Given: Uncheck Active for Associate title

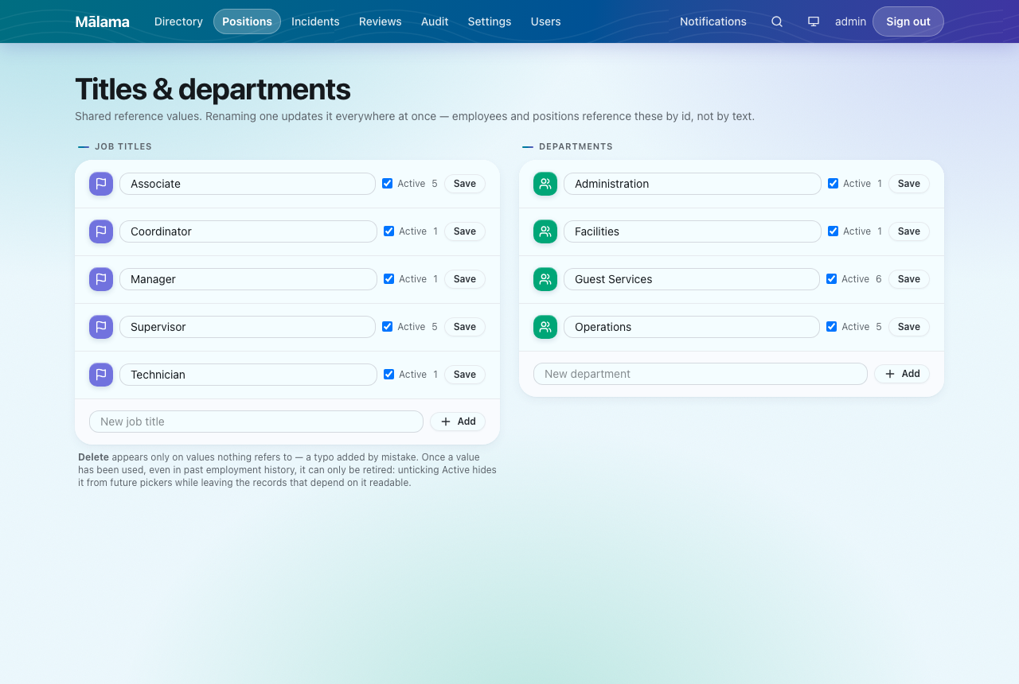Looking at the screenshot, I should pyautogui.click(x=388, y=184).
